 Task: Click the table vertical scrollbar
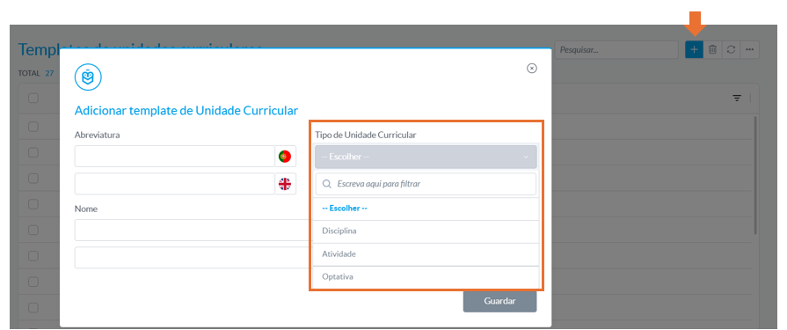[754, 176]
